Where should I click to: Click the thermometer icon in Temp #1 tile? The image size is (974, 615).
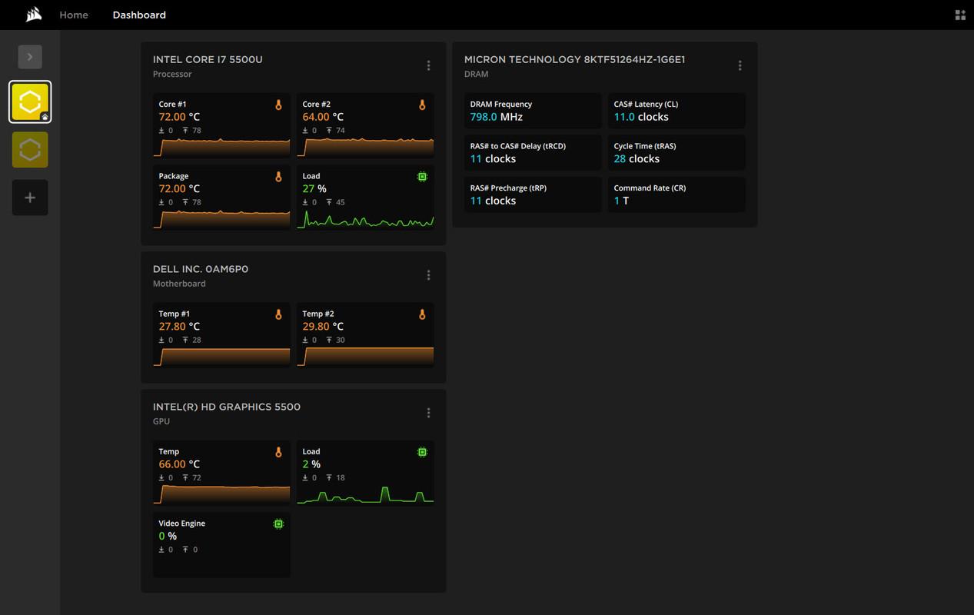point(278,314)
